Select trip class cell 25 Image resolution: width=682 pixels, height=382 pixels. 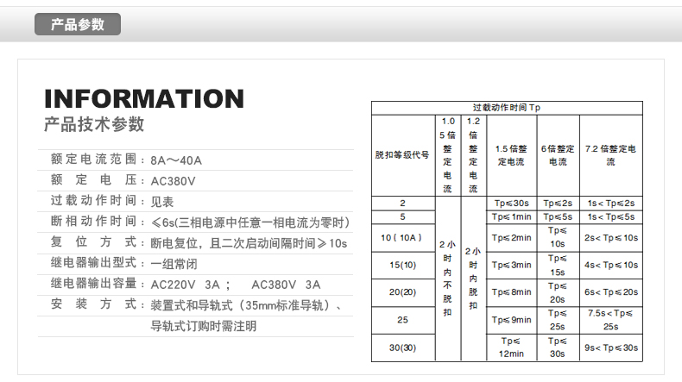[x=403, y=320]
